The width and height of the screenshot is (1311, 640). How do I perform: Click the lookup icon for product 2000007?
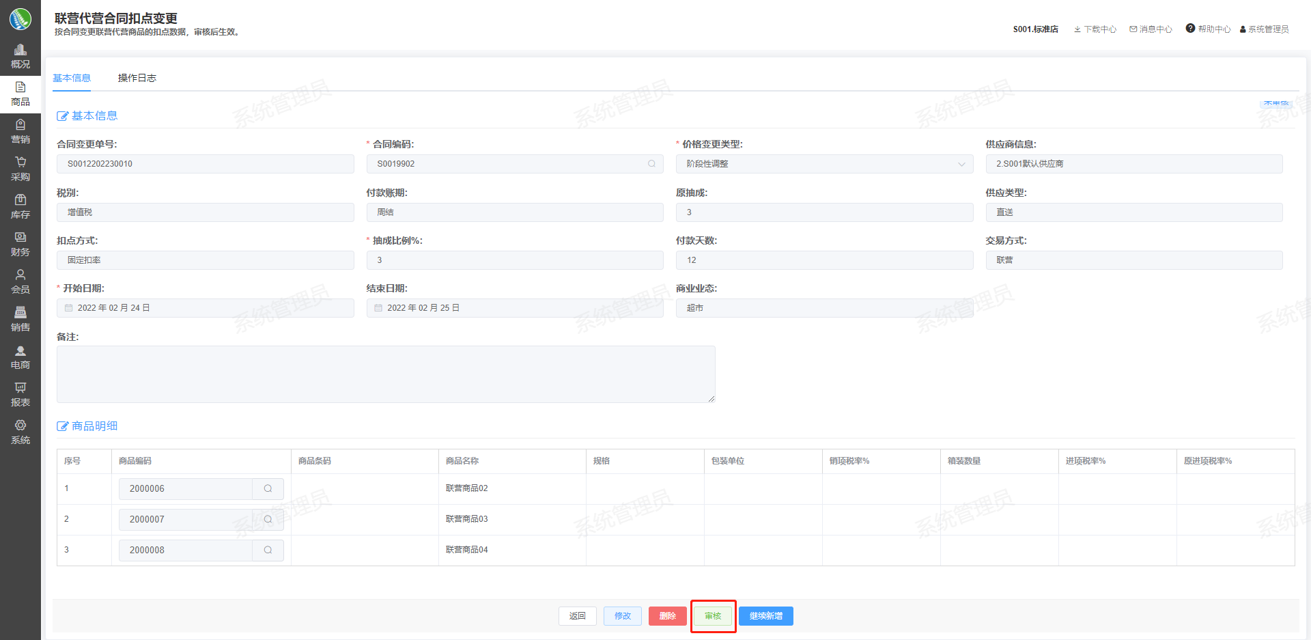(268, 519)
